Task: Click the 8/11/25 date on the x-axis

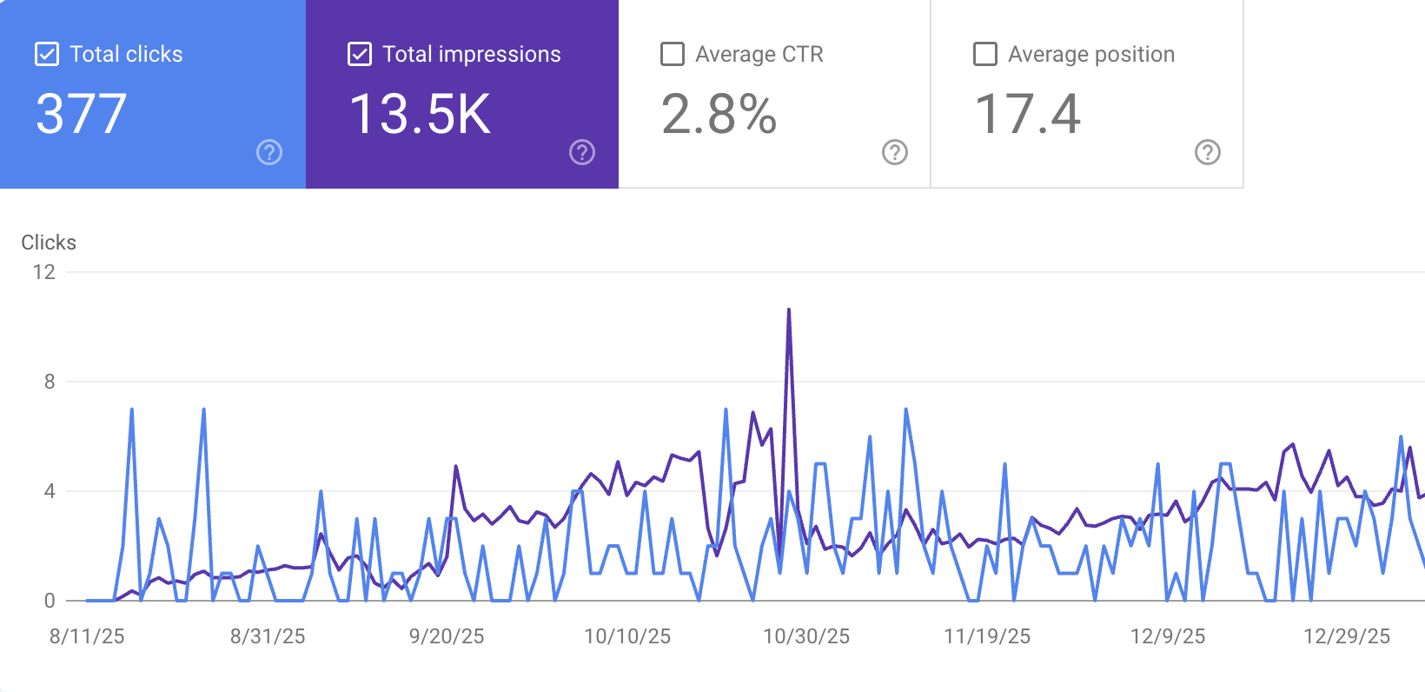Action: click(87, 636)
